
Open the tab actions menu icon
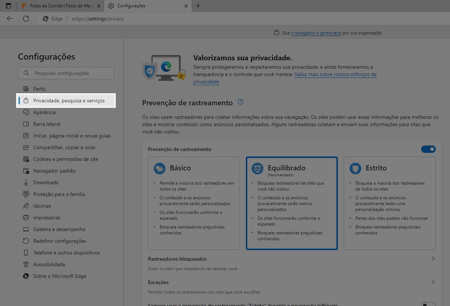[x=8, y=6]
